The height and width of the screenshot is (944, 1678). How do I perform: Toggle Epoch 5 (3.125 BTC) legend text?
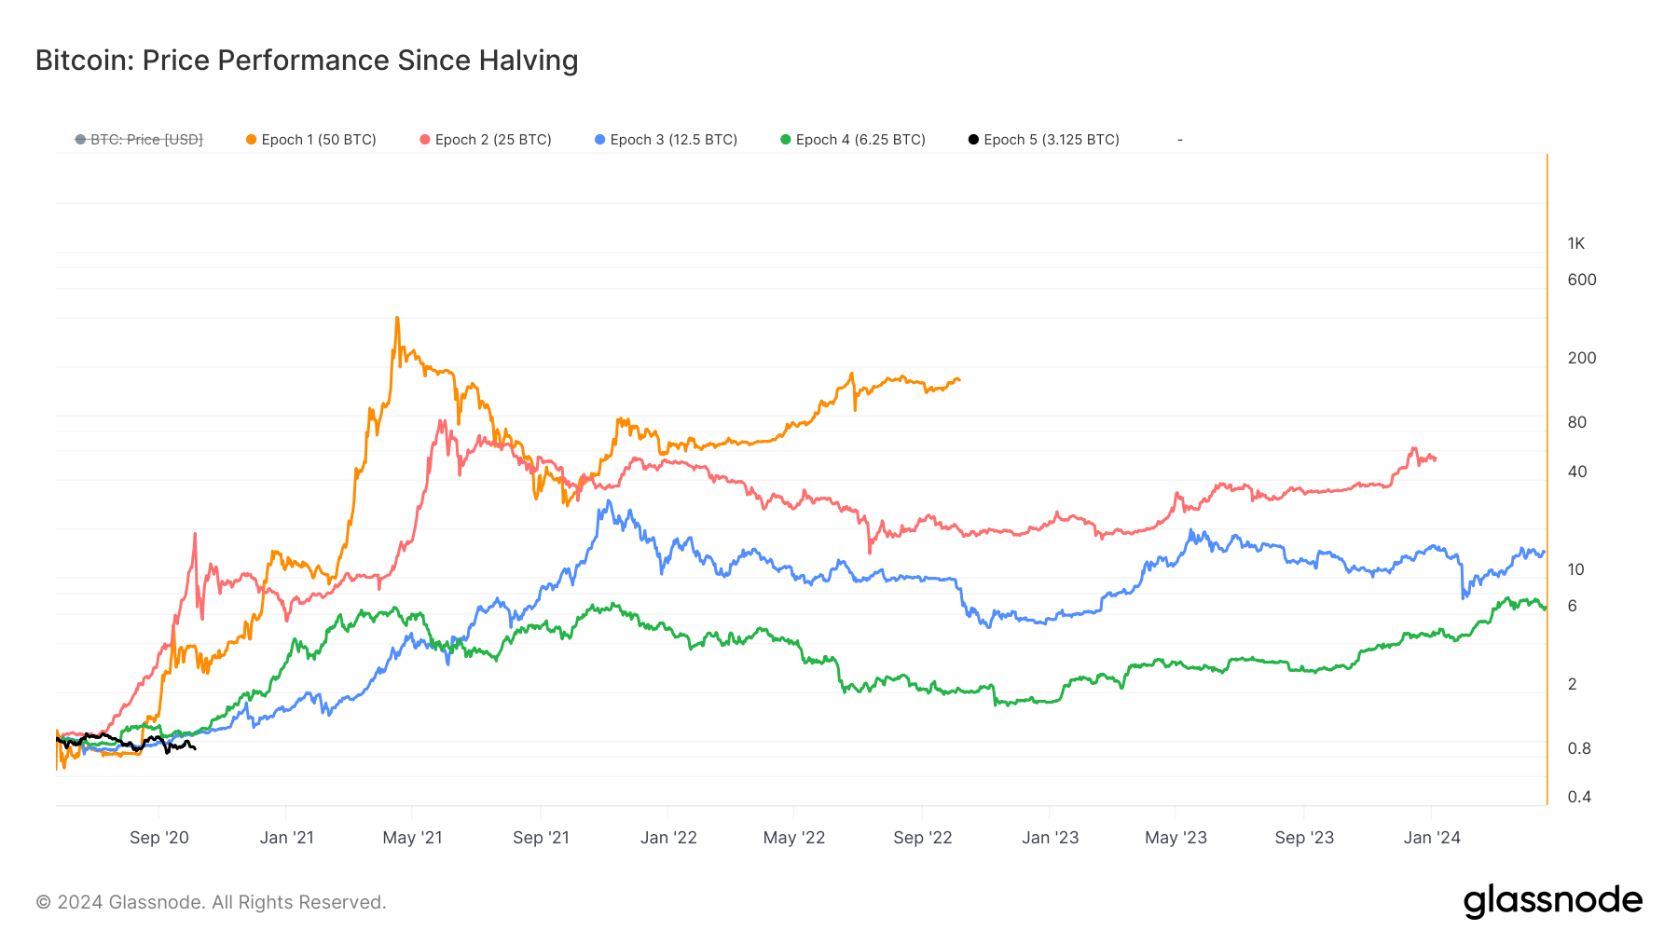[x=1052, y=140]
